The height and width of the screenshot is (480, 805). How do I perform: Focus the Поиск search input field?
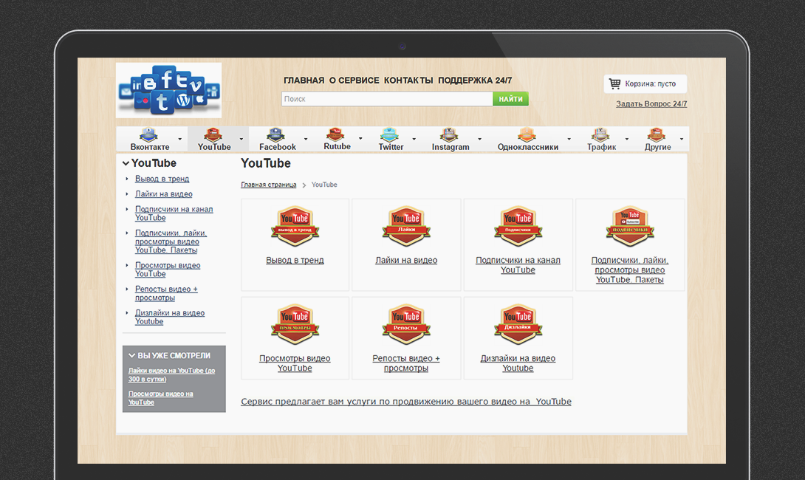pos(387,99)
